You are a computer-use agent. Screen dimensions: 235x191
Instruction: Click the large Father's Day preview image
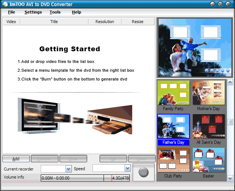coord(195,48)
